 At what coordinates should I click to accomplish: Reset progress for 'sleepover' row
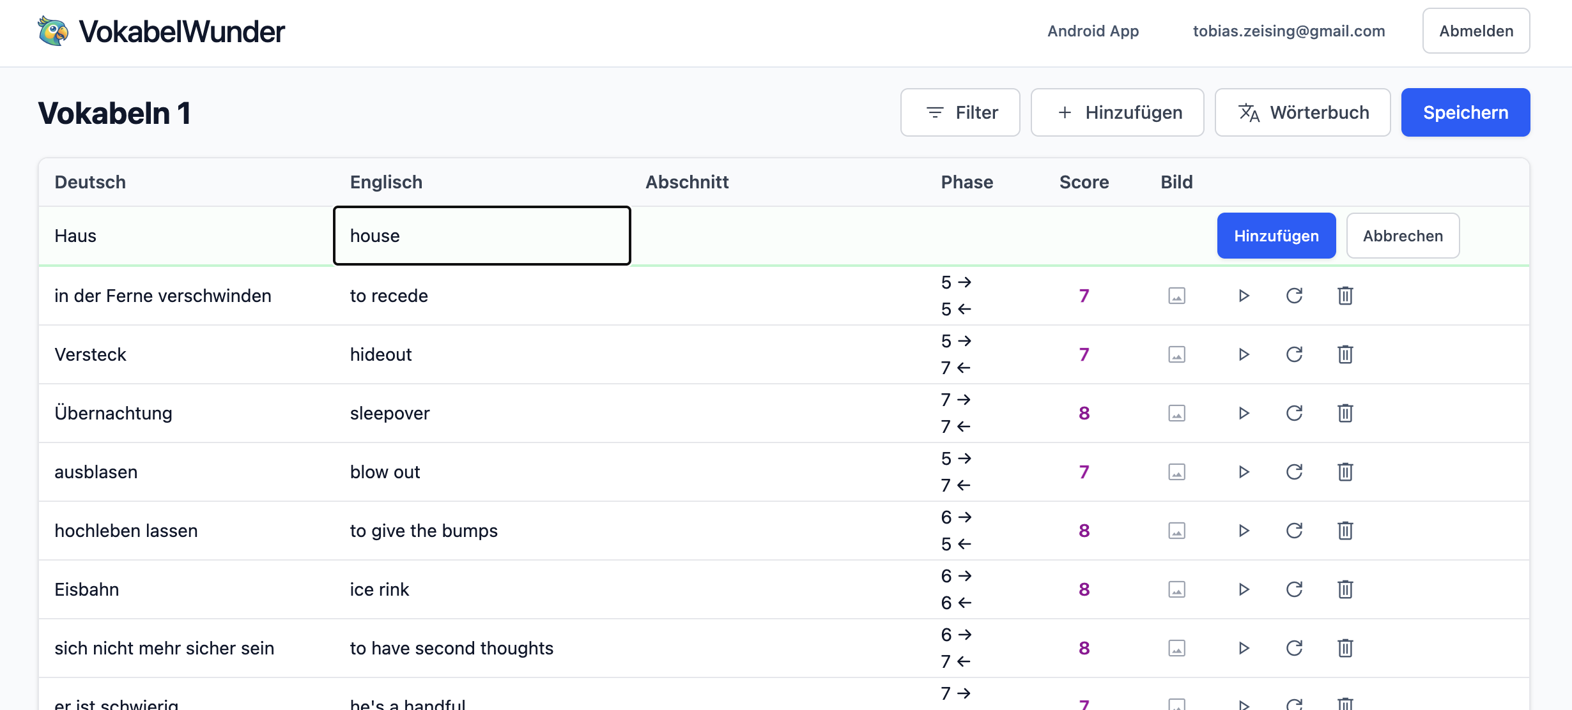pyautogui.click(x=1294, y=413)
